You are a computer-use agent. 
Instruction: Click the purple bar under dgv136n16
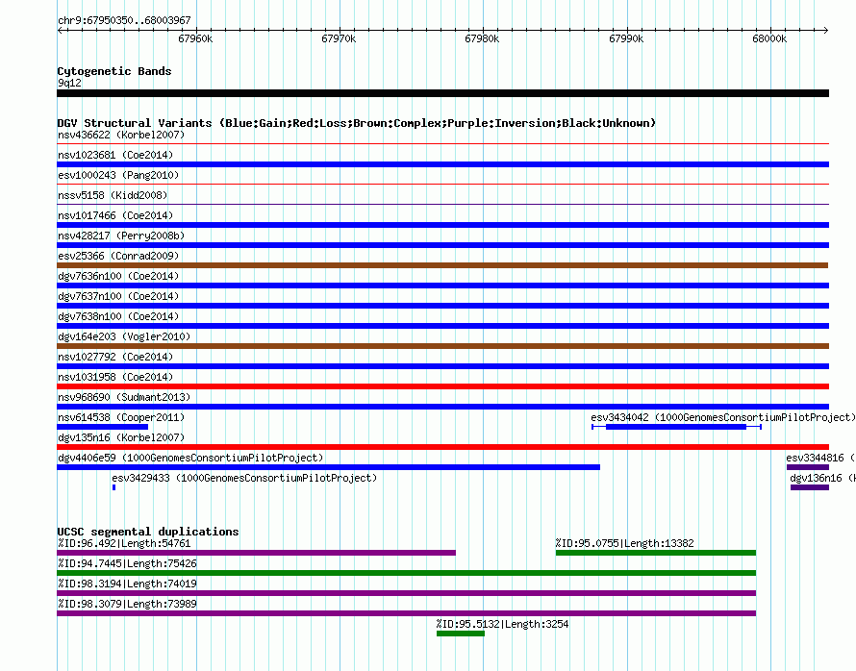click(810, 487)
